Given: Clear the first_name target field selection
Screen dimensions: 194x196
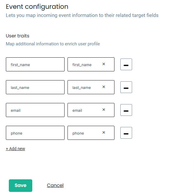Looking at the screenshot, I should point(104,64).
